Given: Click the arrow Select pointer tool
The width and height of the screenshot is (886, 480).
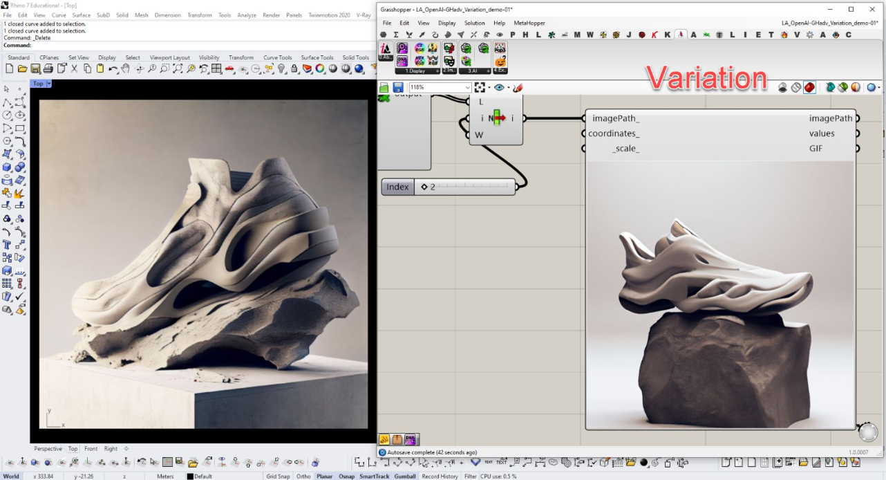Looking at the screenshot, I should (x=7, y=89).
